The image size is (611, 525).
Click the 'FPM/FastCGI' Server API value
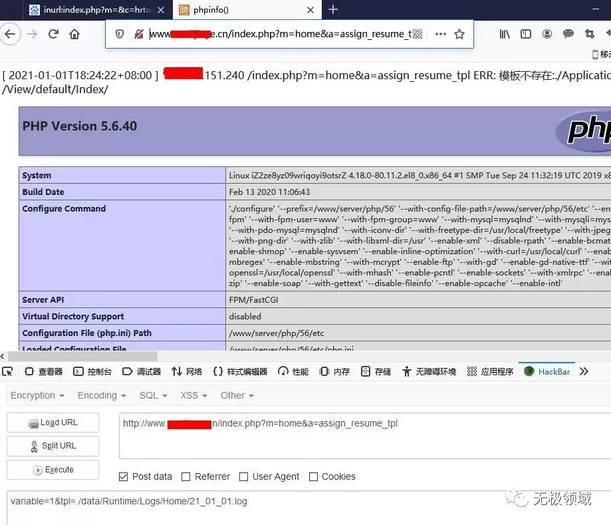tap(254, 300)
